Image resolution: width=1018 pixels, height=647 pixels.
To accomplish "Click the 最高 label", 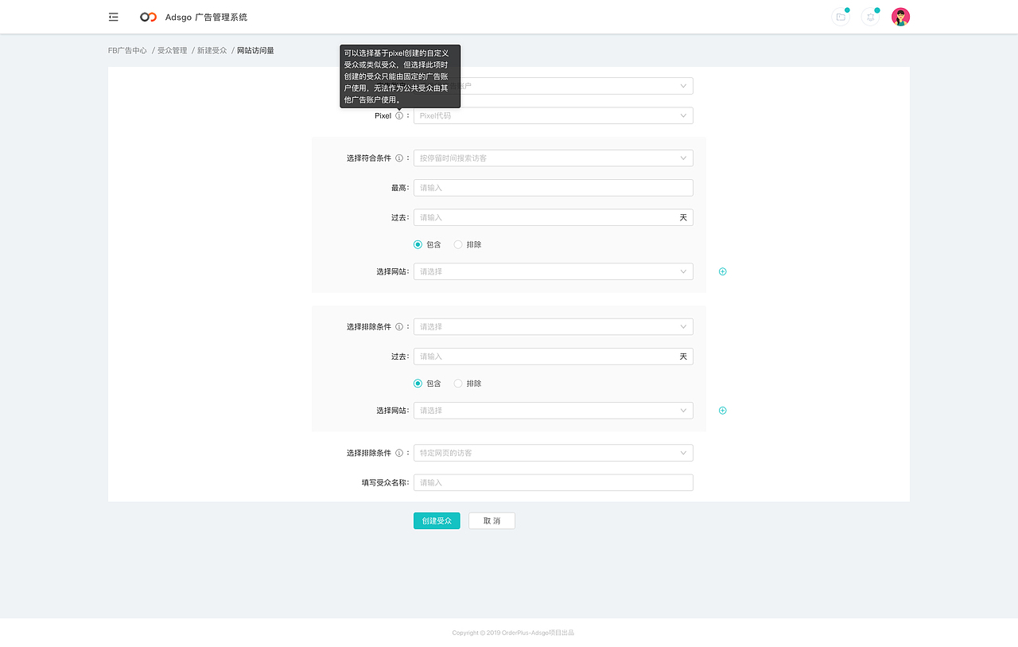I will point(400,188).
